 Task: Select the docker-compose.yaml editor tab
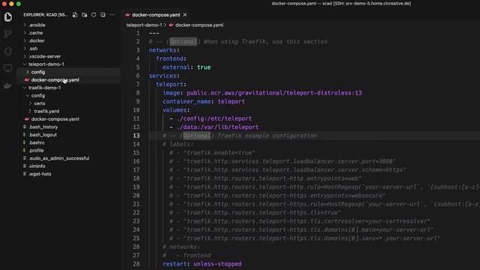click(x=156, y=15)
